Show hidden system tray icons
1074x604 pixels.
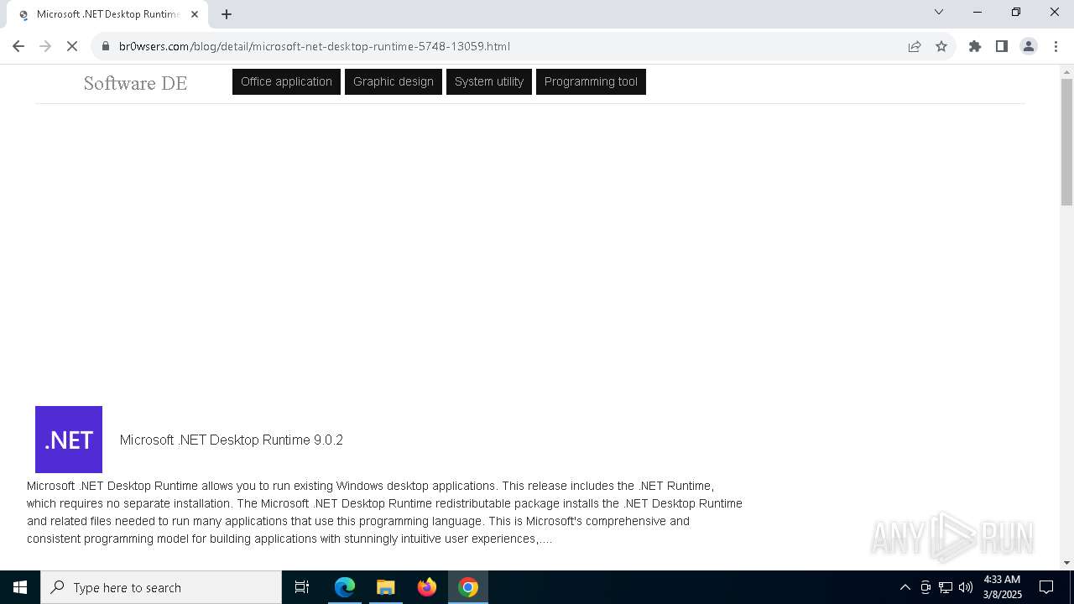pyautogui.click(x=905, y=587)
